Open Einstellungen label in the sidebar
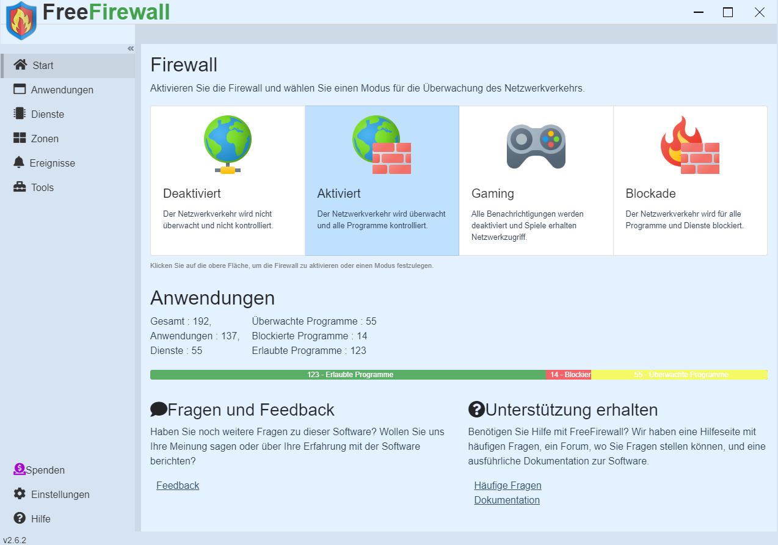778x545 pixels. [60, 495]
